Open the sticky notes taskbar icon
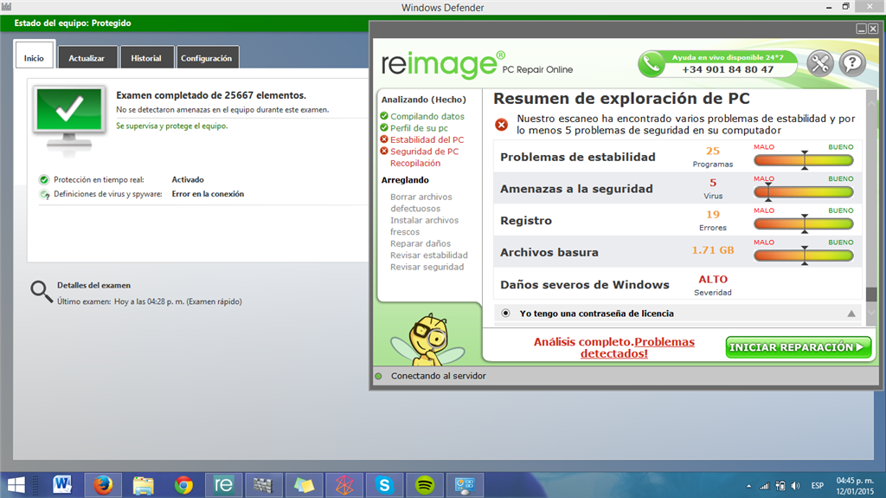886x498 pixels. point(304,485)
